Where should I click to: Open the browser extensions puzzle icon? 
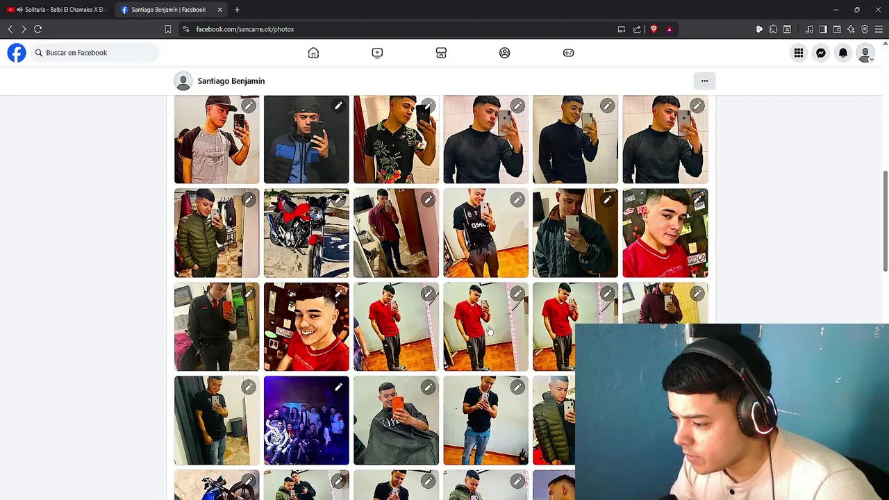pos(773,29)
